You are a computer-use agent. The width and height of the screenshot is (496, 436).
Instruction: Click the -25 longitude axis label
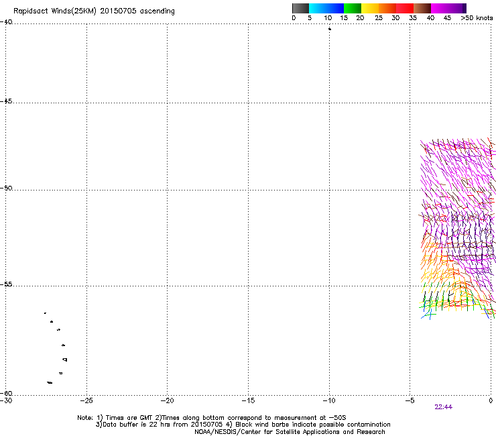click(x=86, y=400)
